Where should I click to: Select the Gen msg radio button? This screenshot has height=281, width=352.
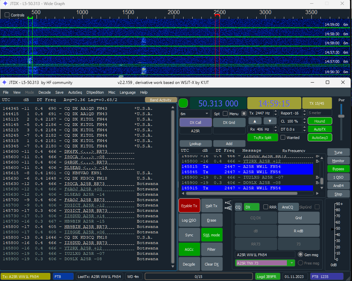[x=300, y=254]
